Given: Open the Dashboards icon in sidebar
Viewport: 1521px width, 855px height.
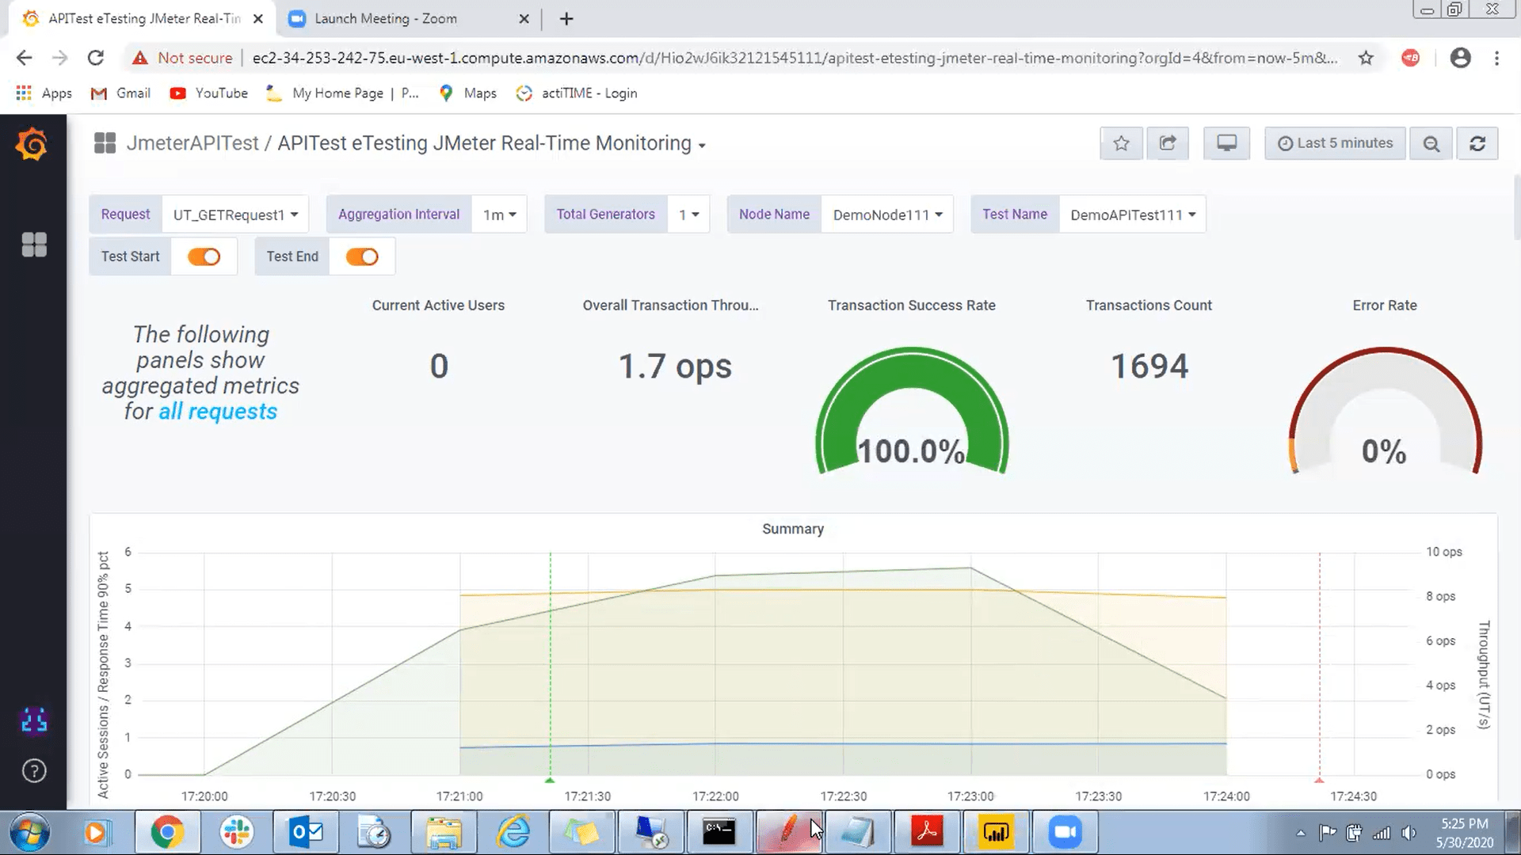Looking at the screenshot, I should [34, 245].
